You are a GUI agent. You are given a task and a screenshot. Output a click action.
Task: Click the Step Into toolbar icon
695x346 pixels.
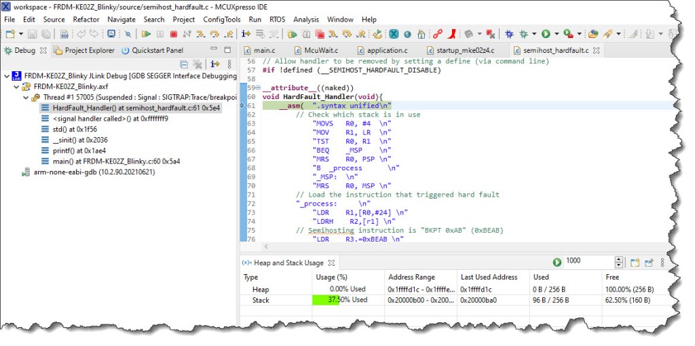point(202,33)
